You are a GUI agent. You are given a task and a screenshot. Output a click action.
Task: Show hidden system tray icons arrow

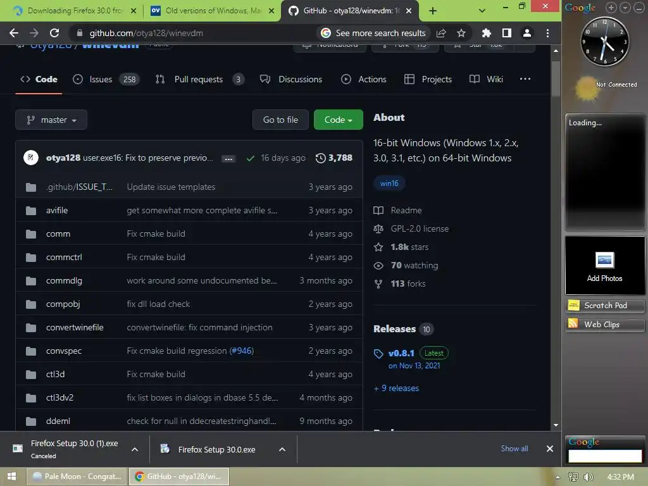(558, 477)
